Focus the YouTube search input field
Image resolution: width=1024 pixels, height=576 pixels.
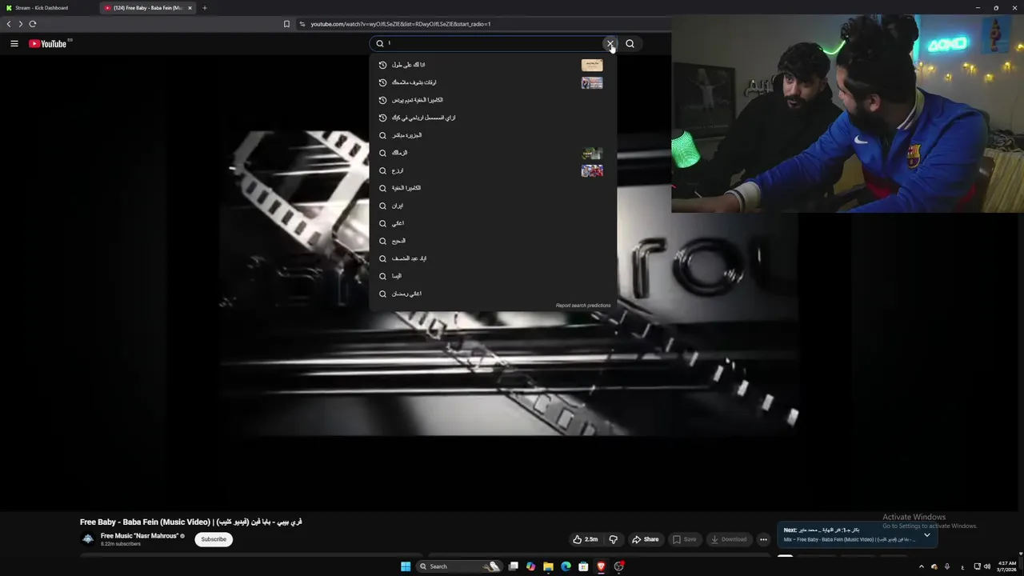click(x=492, y=44)
